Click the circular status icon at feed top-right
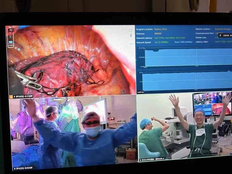 [130, 30]
